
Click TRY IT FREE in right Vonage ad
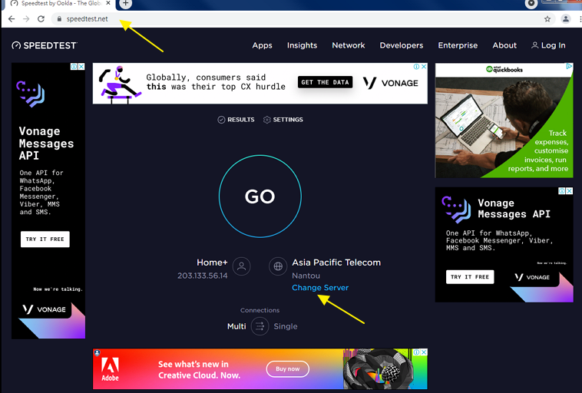point(470,277)
